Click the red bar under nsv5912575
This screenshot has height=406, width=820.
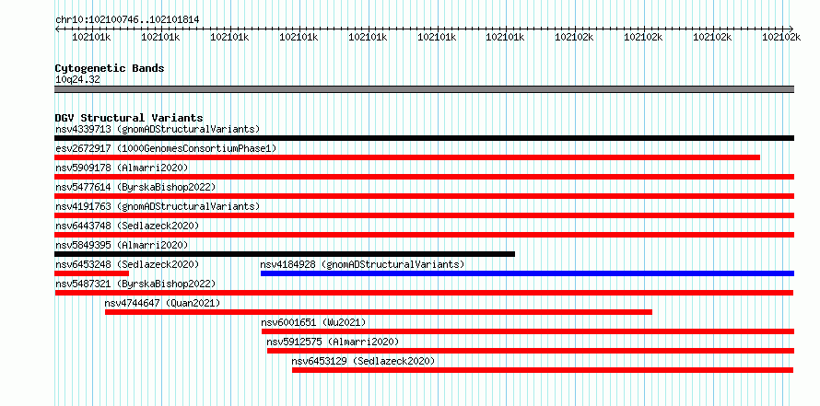pyautogui.click(x=531, y=351)
